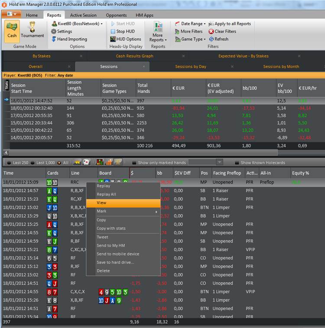The width and height of the screenshot is (325, 328).
Task: Open More Reports menu
Action: pos(158,31)
